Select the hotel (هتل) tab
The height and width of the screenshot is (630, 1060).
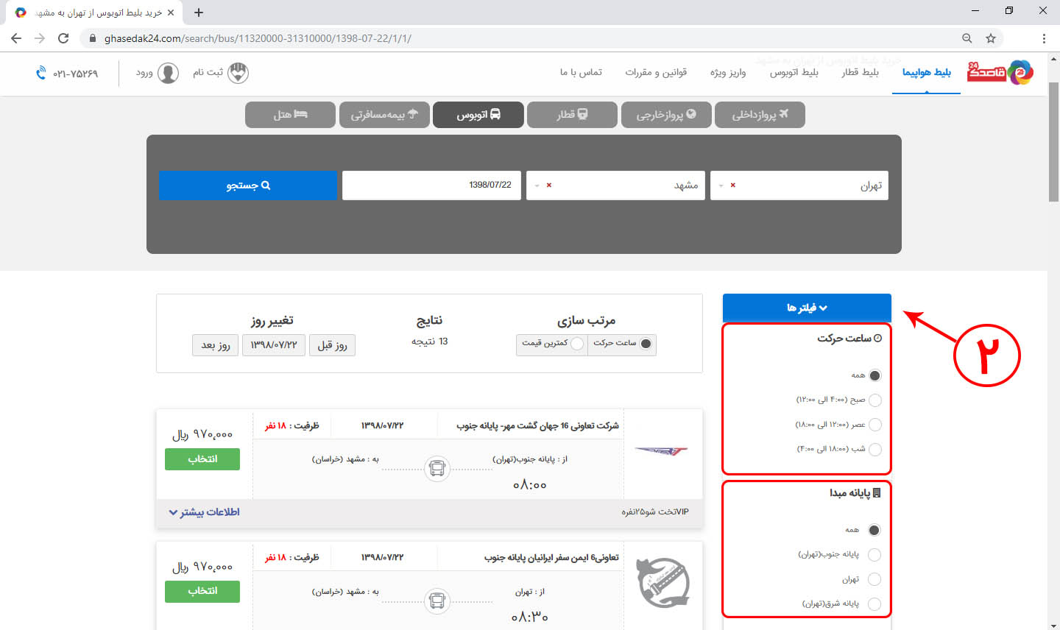click(290, 115)
